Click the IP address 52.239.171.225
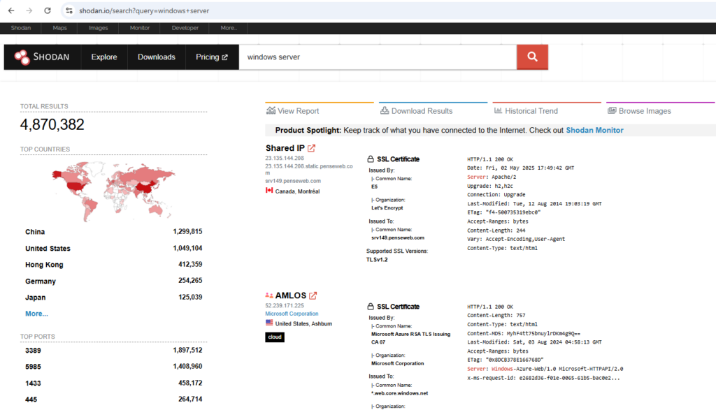 285,305
